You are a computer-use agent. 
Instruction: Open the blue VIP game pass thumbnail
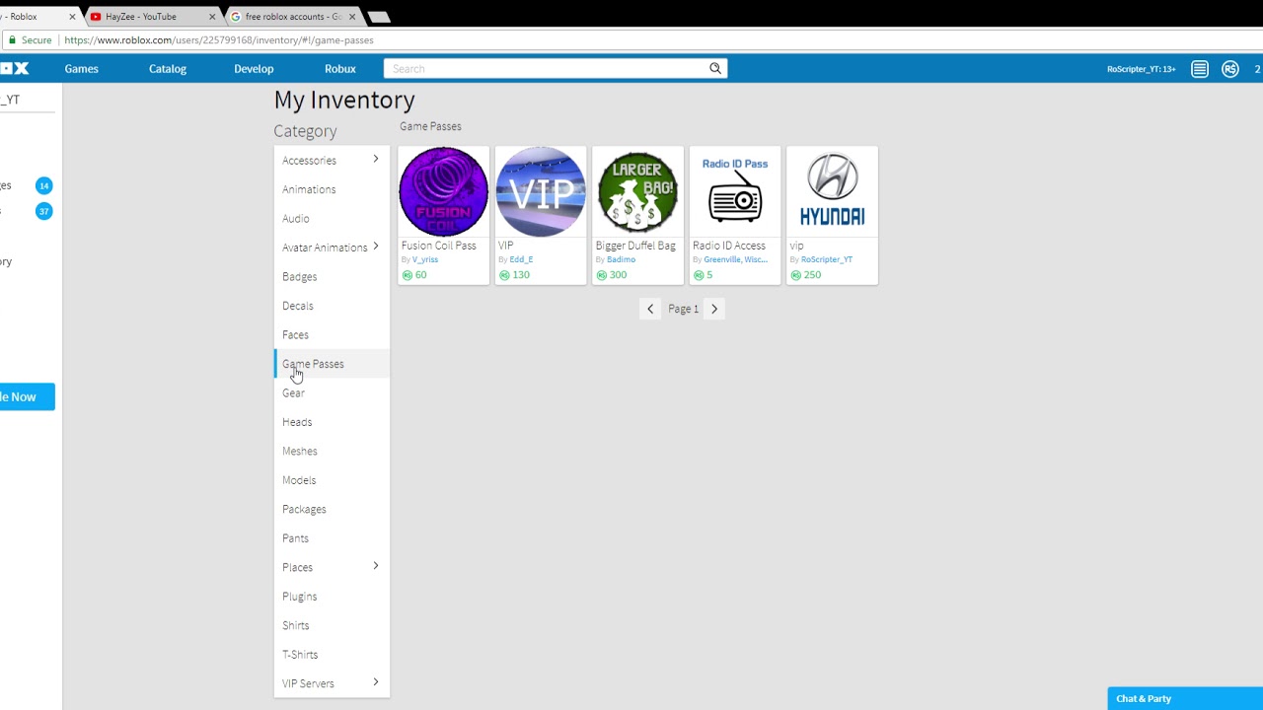[541, 191]
